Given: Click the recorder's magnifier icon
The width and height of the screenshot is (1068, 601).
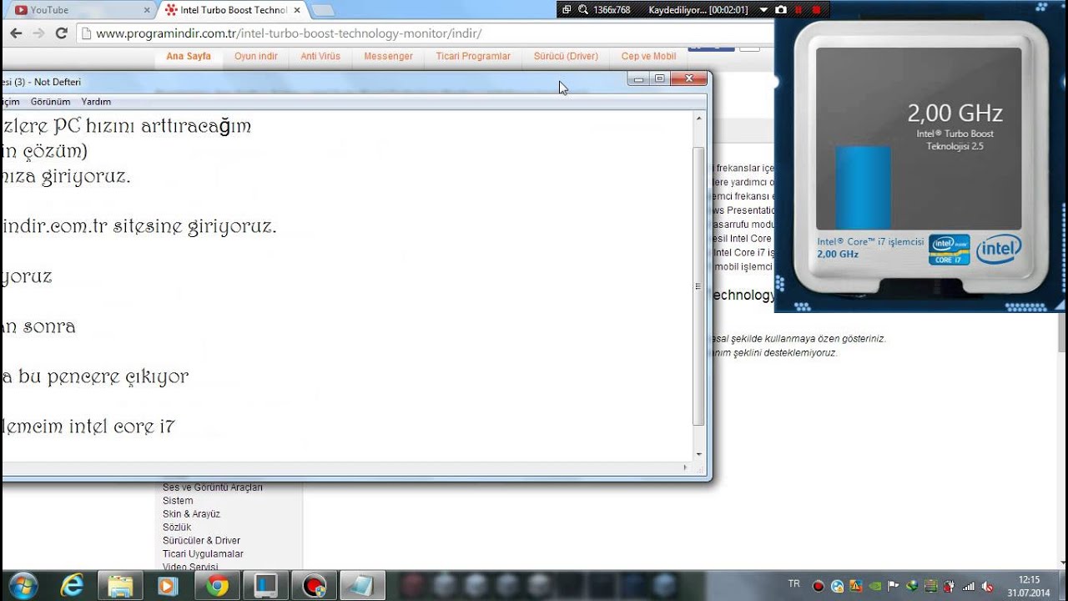Looking at the screenshot, I should (582, 9).
